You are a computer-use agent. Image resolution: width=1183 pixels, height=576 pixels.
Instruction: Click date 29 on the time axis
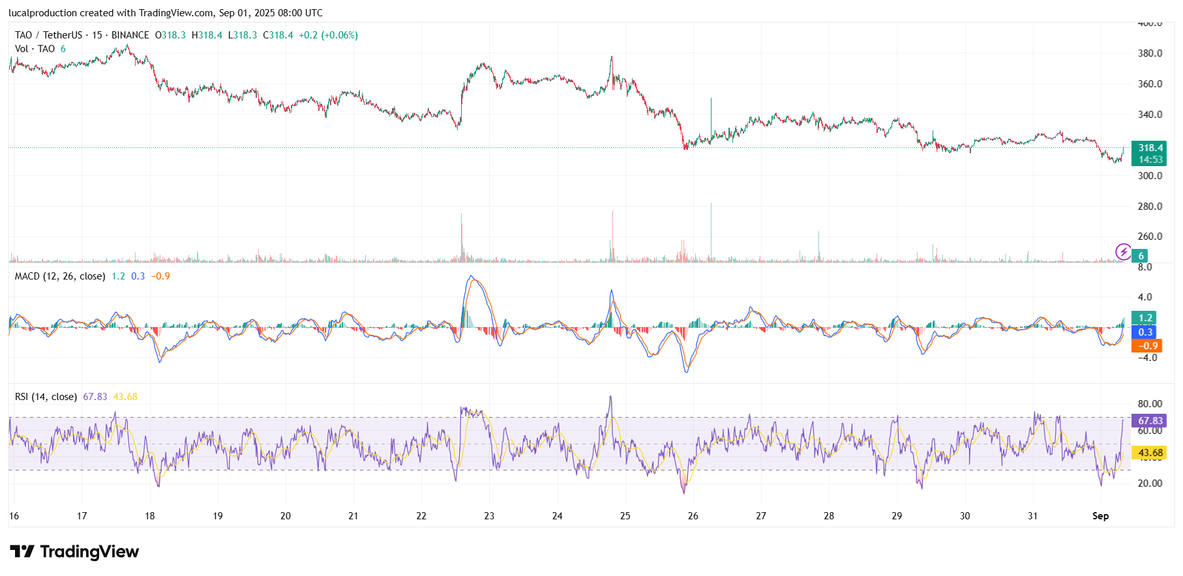click(x=897, y=516)
